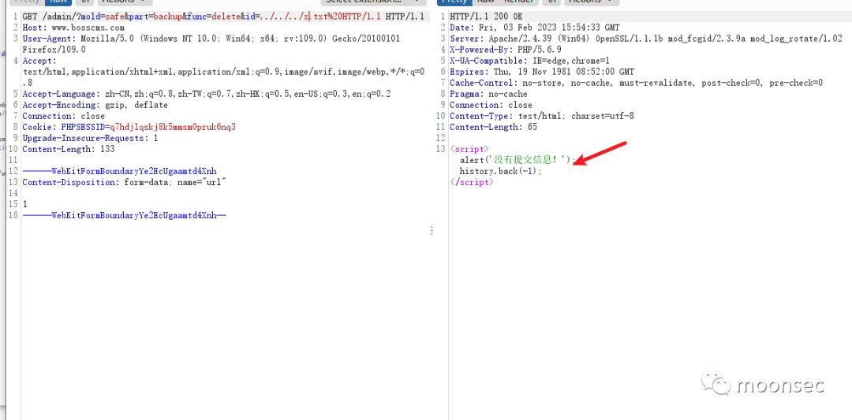This screenshot has height=420, width=852.
Task: Click the closing WebKitFormBoundary line 16
Action: point(124,215)
